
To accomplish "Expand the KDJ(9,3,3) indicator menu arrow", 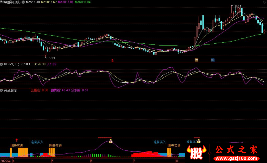I will (x=2, y=63).
